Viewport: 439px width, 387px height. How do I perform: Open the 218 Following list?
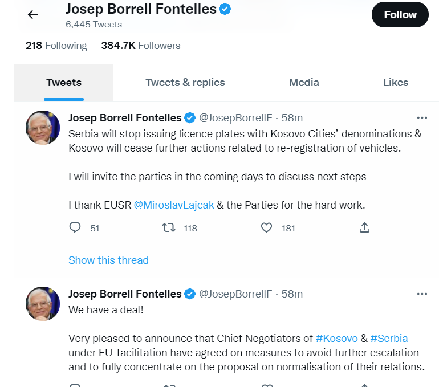tap(56, 46)
